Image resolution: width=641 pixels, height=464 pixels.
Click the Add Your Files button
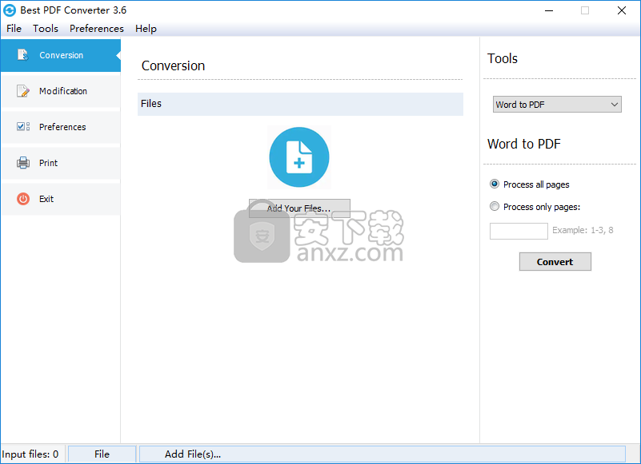299,208
